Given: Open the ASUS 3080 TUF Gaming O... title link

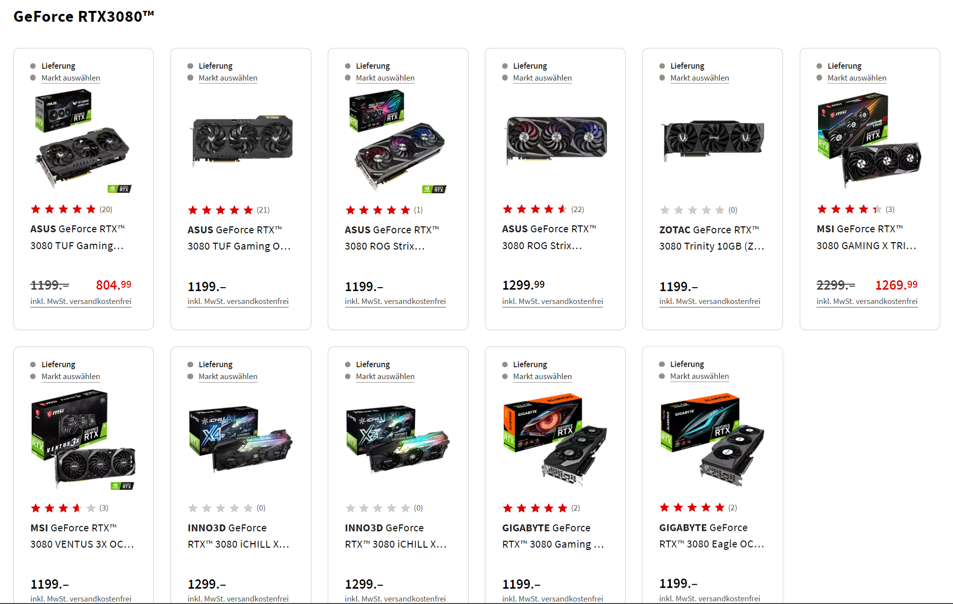Looking at the screenshot, I should pyautogui.click(x=239, y=238).
